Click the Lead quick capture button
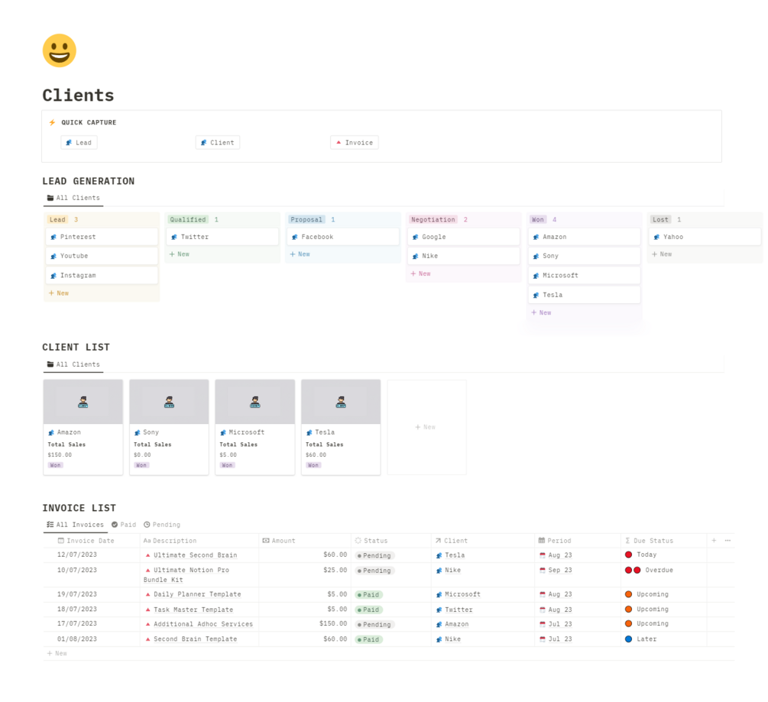 coord(79,142)
